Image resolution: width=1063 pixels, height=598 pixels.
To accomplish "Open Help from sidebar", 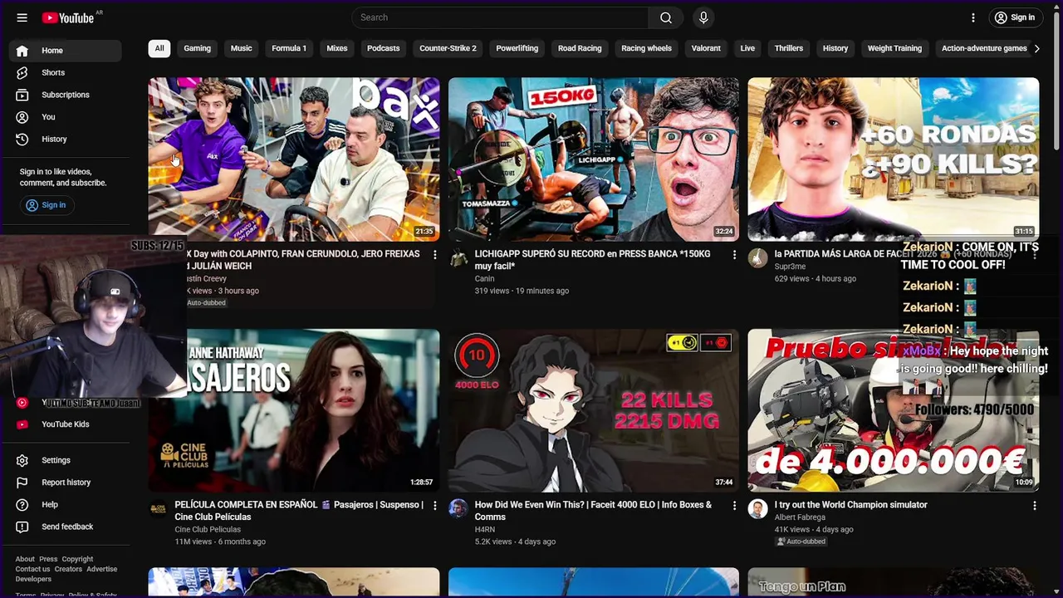I will (x=66, y=505).
